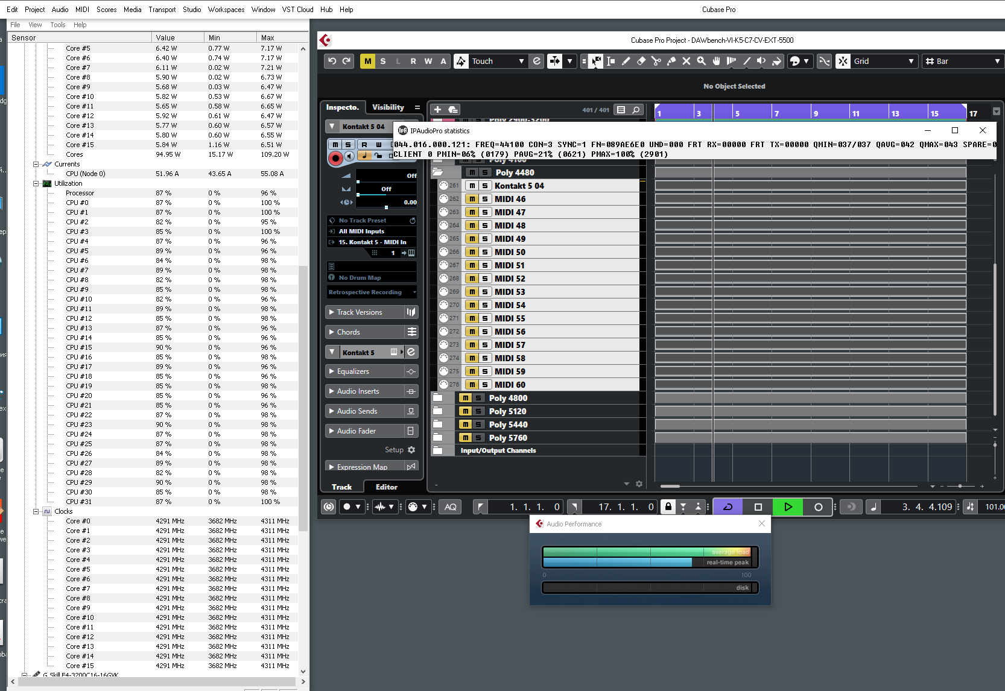Toggle Cycle loop button in transport
Screen dimensions: 1005x691
[728, 507]
